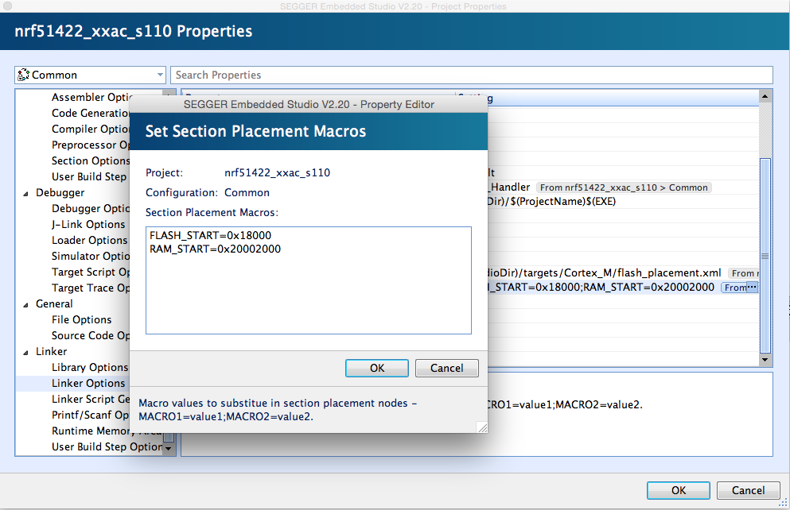790x510 pixels.
Task: Click the ellipsis button on the macros row
Action: click(752, 288)
